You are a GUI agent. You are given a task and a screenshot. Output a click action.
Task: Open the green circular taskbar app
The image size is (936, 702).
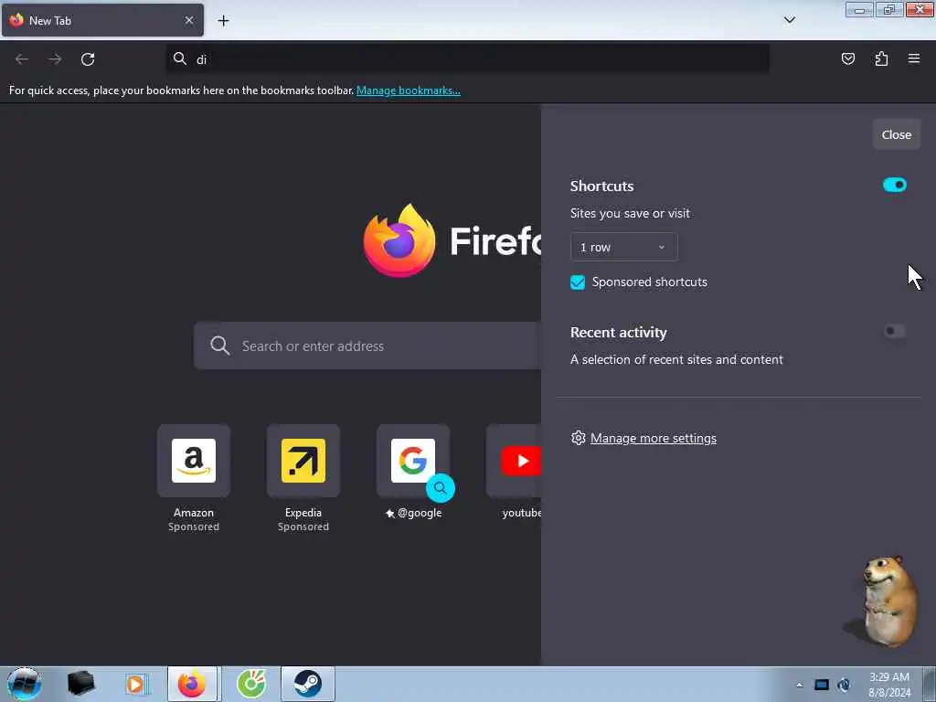[x=250, y=684]
